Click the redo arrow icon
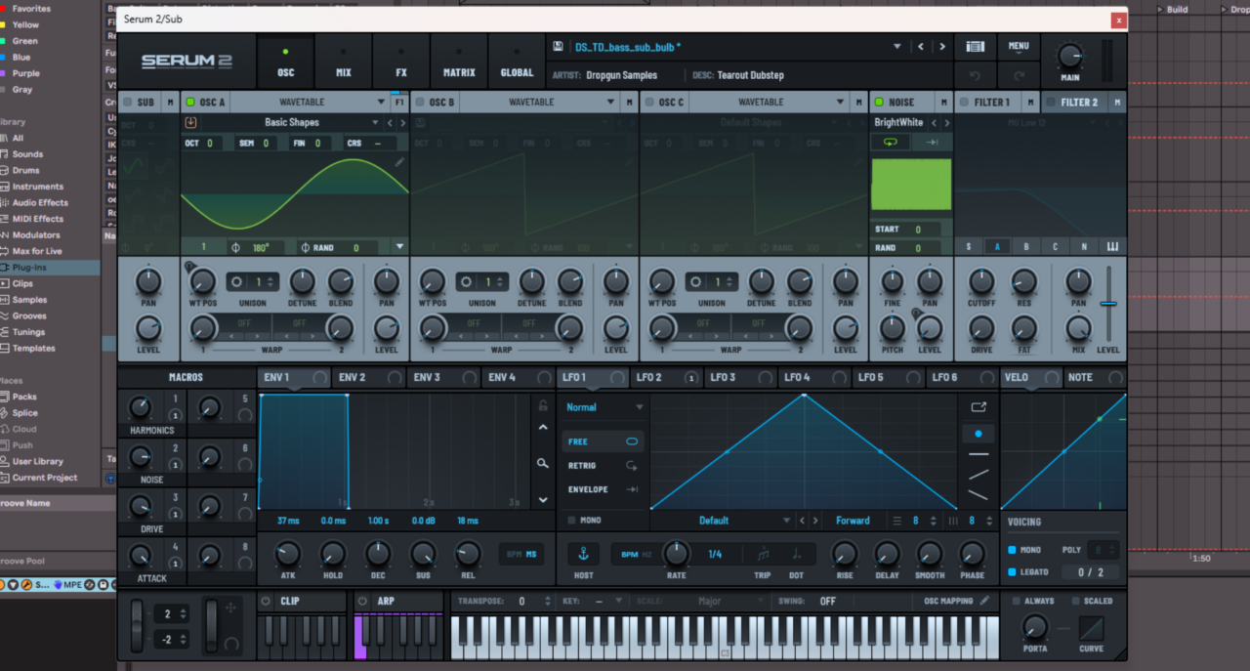 (x=1019, y=75)
